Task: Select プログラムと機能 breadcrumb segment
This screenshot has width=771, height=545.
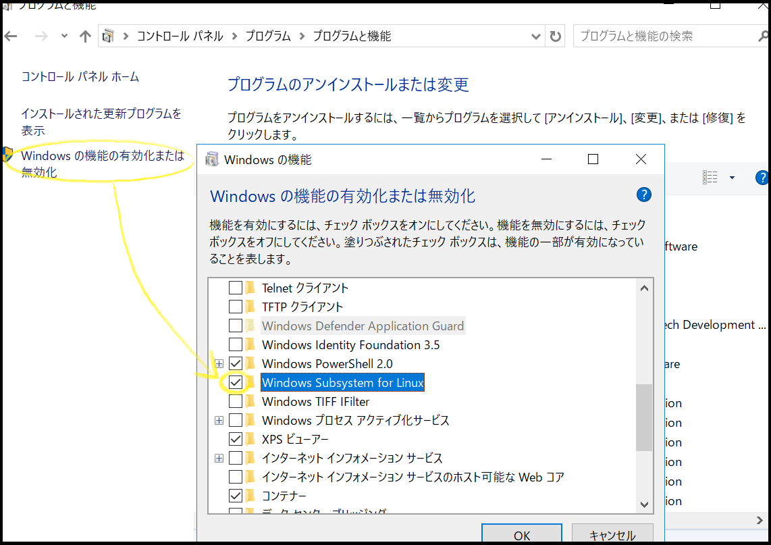Action: coord(352,36)
